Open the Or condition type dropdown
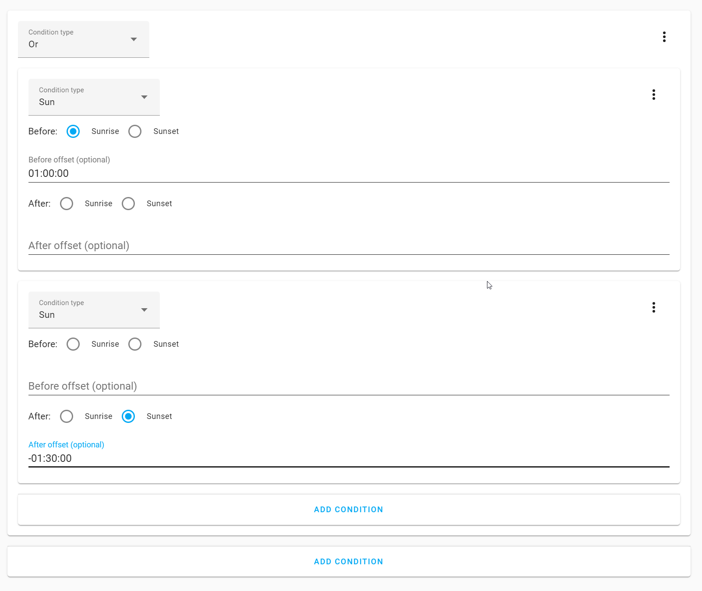The width and height of the screenshot is (702, 591). (83, 39)
